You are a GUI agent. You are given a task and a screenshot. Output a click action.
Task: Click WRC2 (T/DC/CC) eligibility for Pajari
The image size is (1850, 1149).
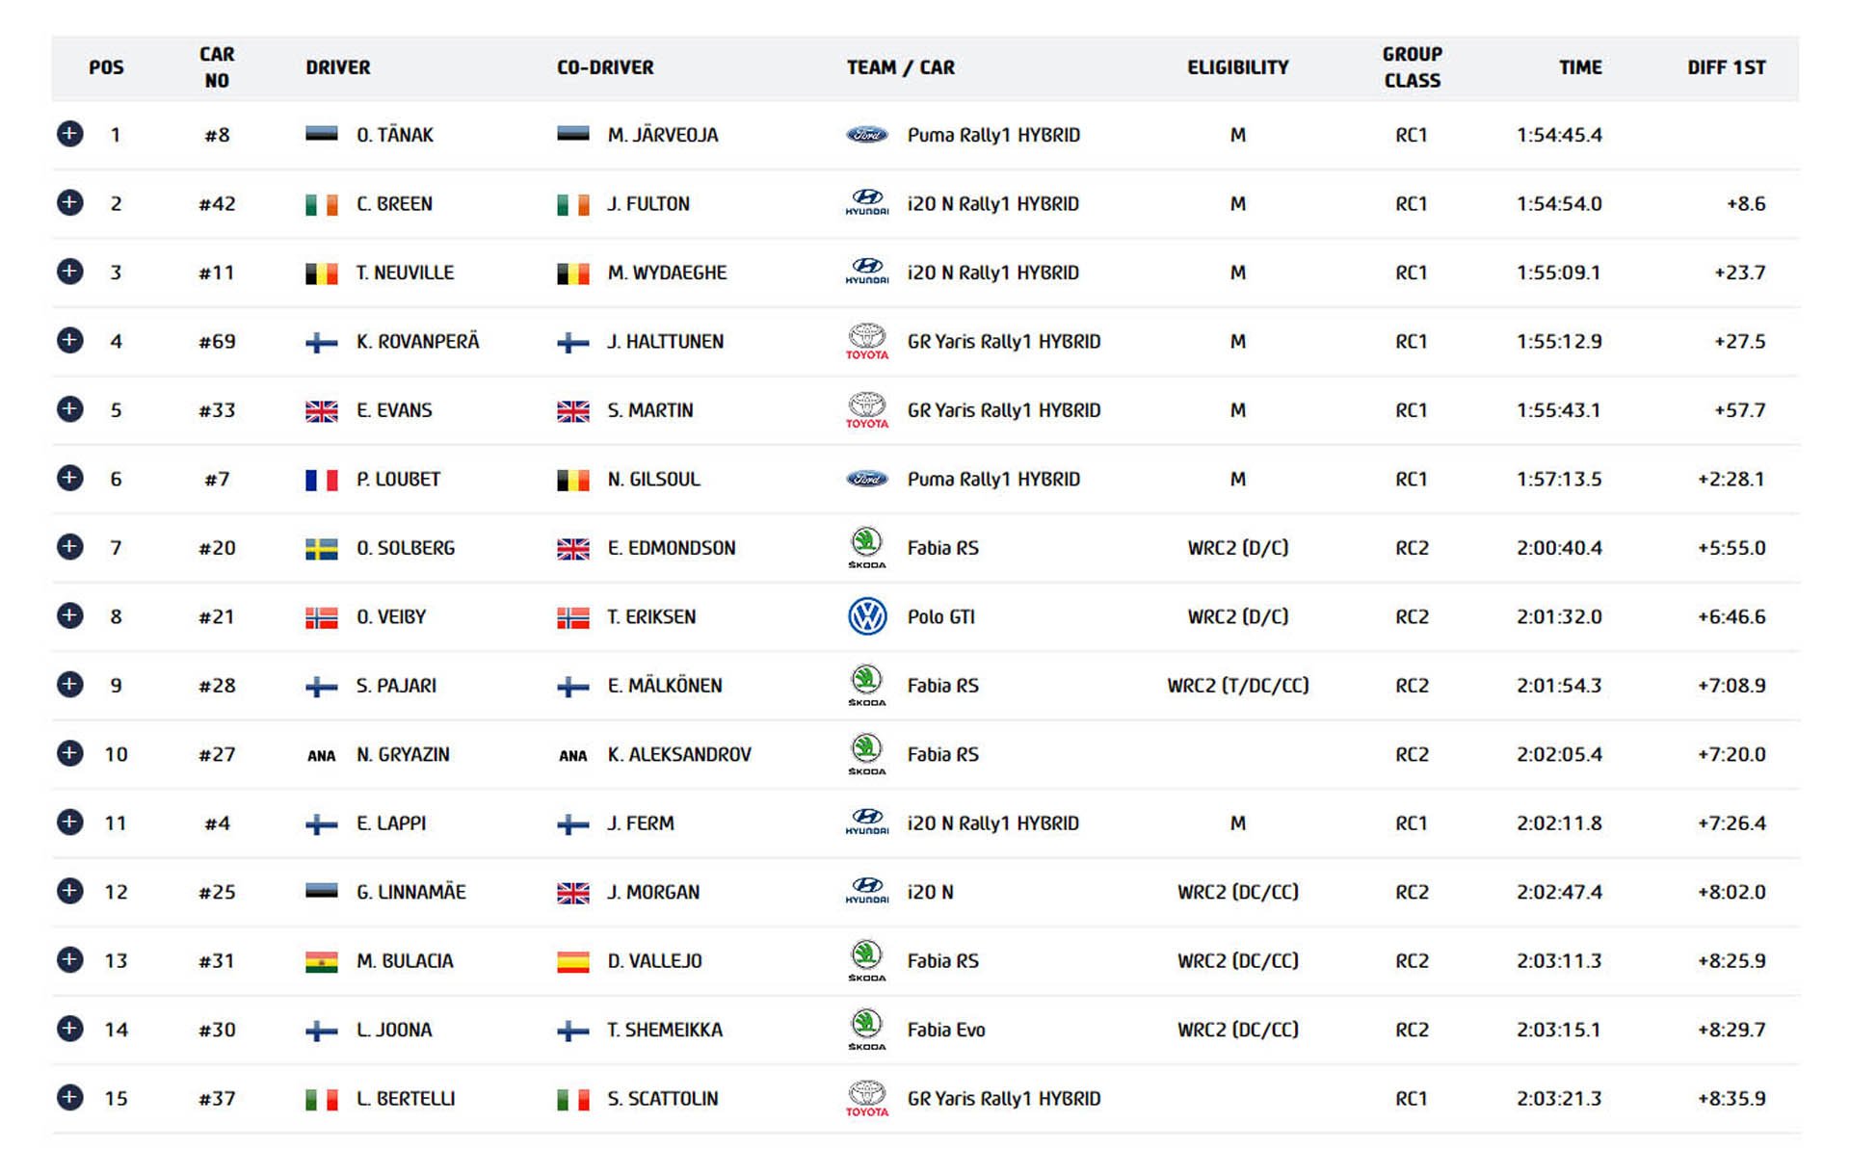coord(1237,686)
